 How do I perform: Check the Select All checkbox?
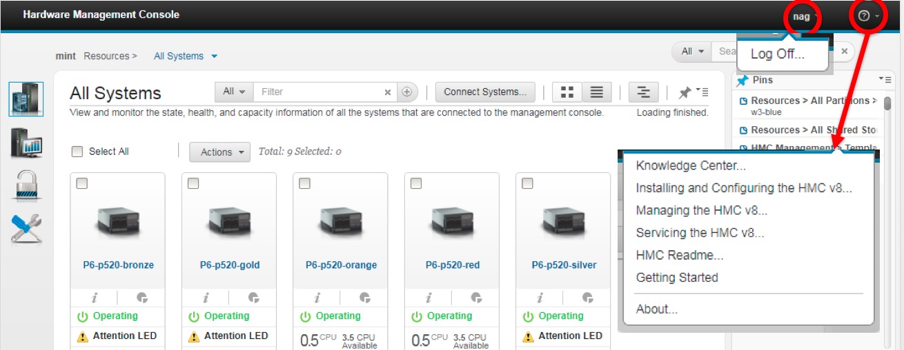coord(77,152)
